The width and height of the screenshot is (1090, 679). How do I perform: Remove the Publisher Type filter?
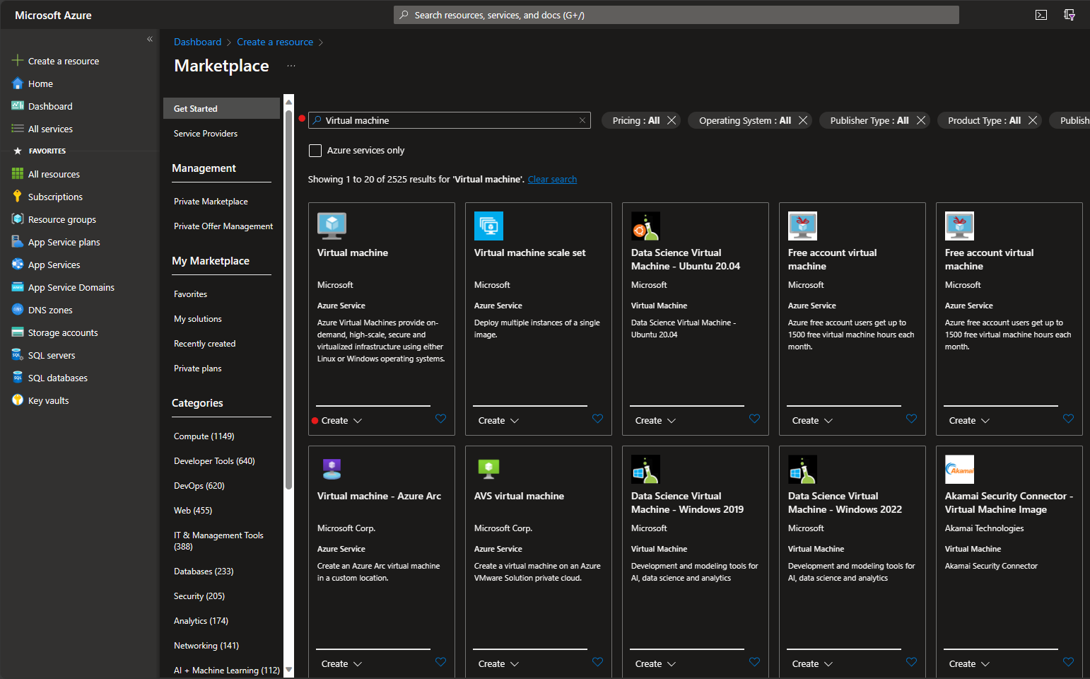(920, 120)
